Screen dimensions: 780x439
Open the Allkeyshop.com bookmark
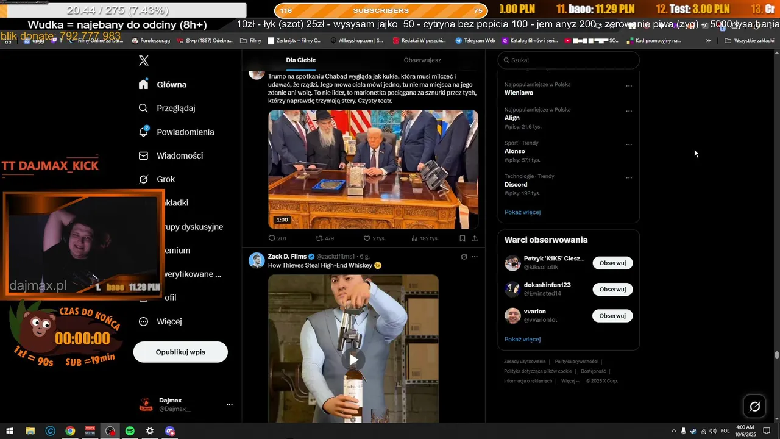[356, 40]
